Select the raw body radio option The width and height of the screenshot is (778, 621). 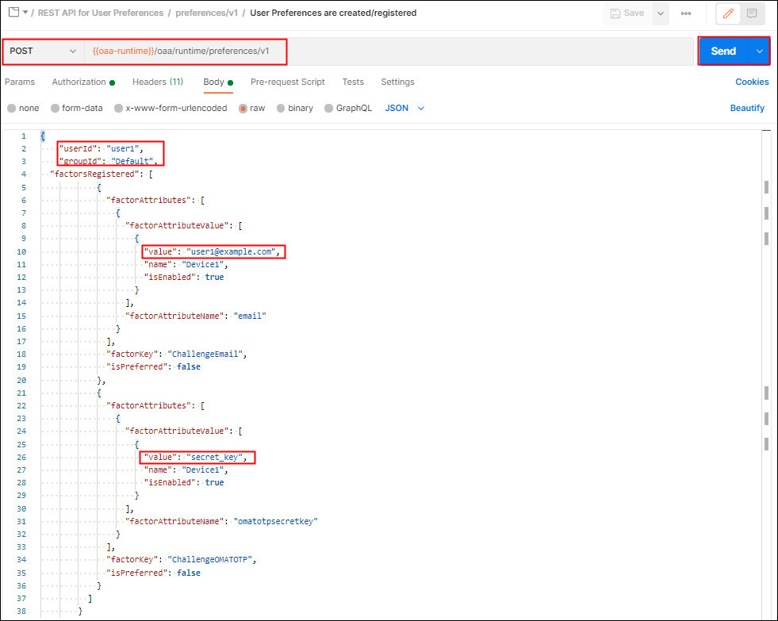tap(243, 108)
